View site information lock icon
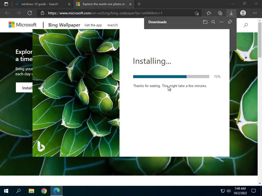The height and width of the screenshot is (196, 262). 42,13
